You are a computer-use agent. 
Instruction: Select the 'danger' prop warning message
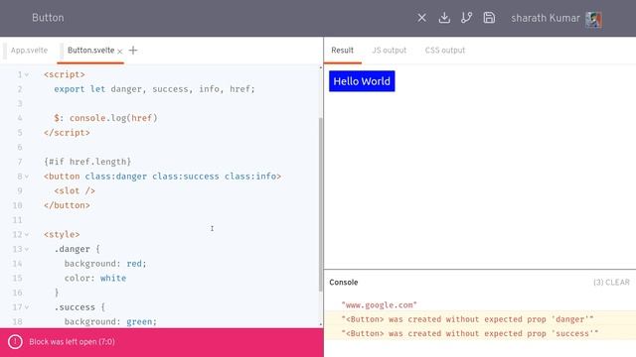click(x=467, y=319)
